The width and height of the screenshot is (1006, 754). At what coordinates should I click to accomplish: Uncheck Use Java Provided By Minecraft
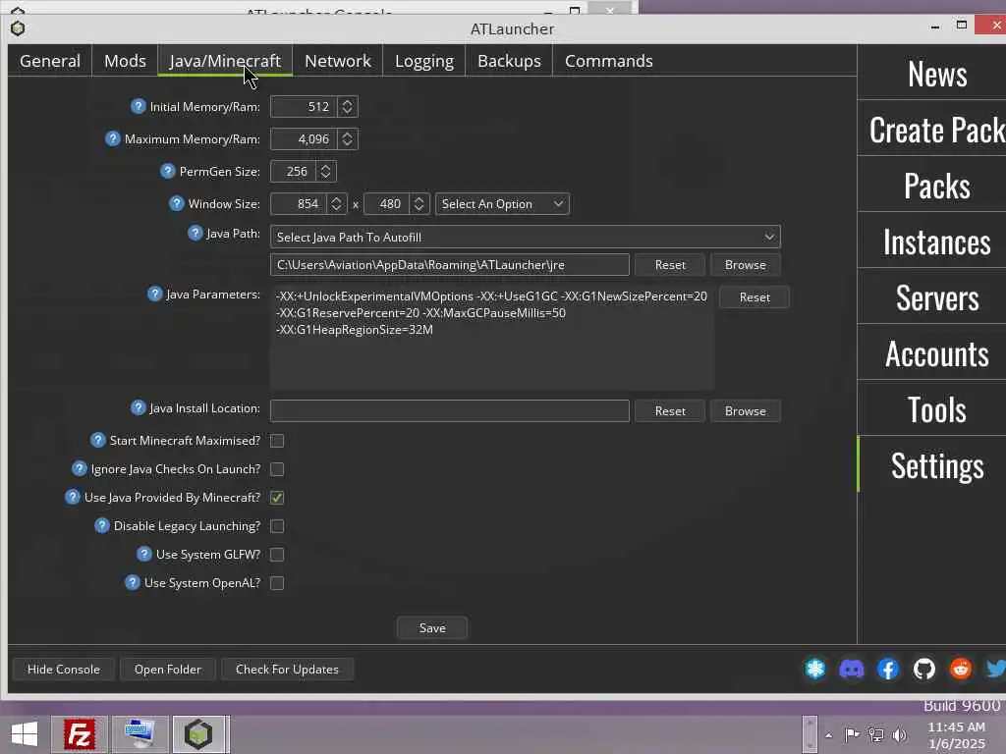pos(277,498)
